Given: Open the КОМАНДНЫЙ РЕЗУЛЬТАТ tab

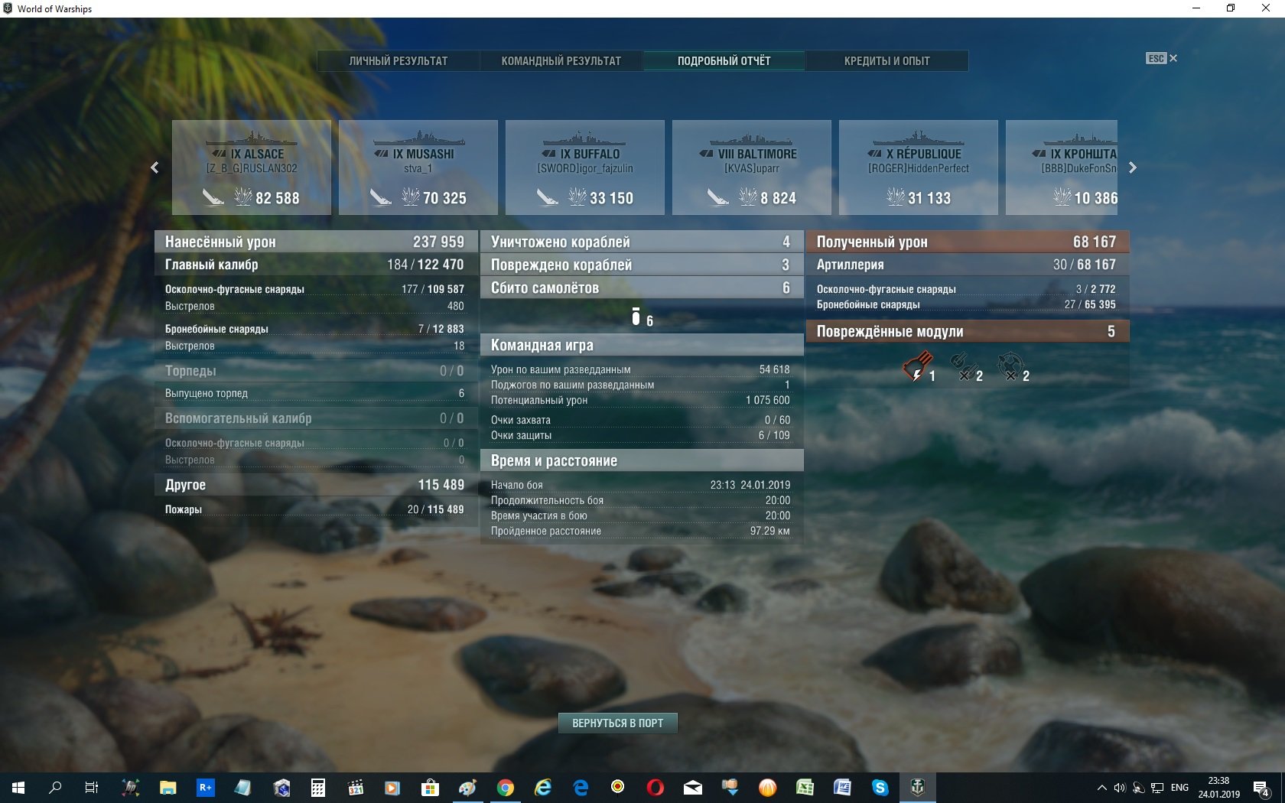Looking at the screenshot, I should tap(561, 61).
